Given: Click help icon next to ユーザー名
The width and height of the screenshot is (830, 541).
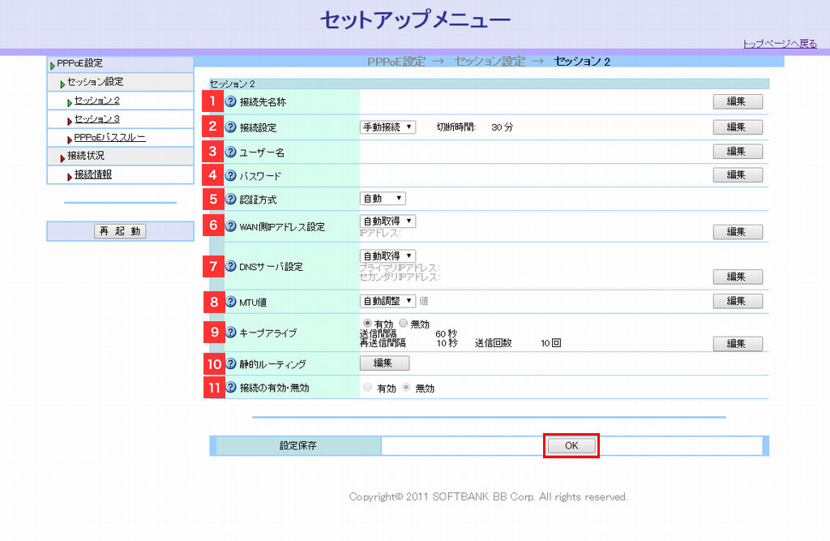Looking at the screenshot, I should point(230,152).
